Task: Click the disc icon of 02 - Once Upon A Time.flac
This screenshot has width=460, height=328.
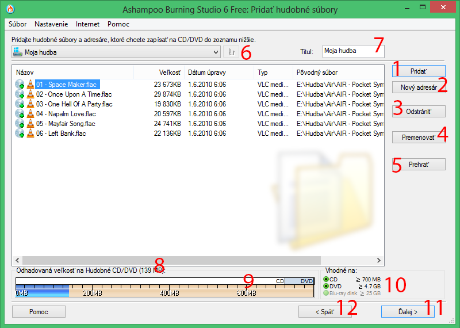Action: click(20, 94)
